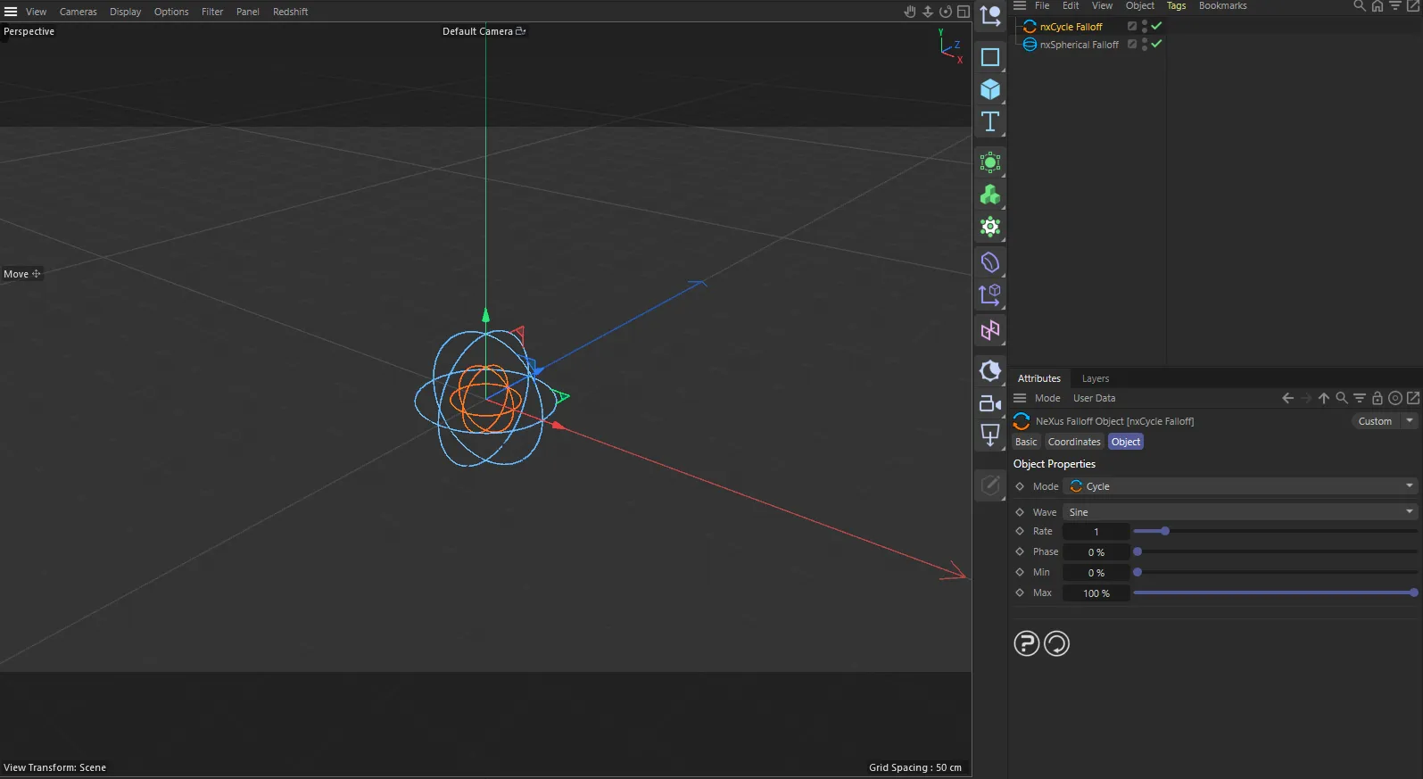Click the Attributes up arrow icon
The height and width of the screenshot is (779, 1423).
pyautogui.click(x=1324, y=398)
